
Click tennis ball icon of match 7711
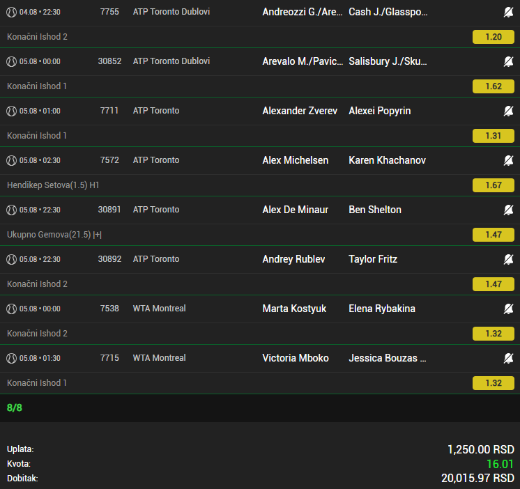point(11,111)
